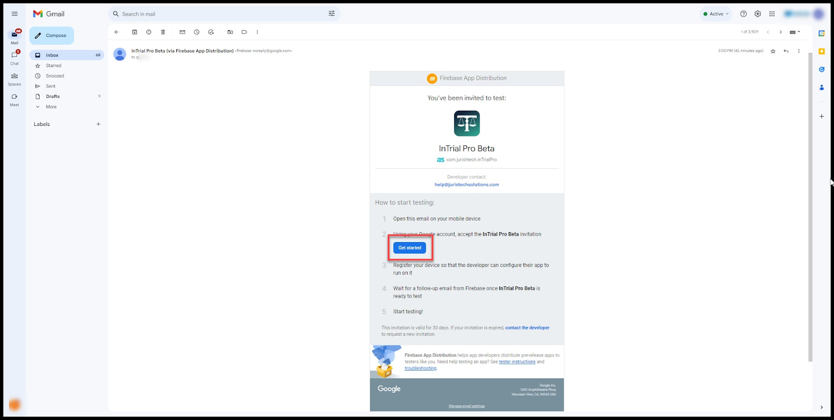Click the Compose button

[x=52, y=35]
